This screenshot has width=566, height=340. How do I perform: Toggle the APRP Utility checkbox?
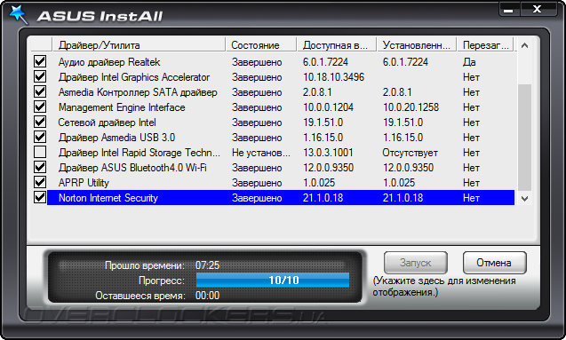[40, 183]
